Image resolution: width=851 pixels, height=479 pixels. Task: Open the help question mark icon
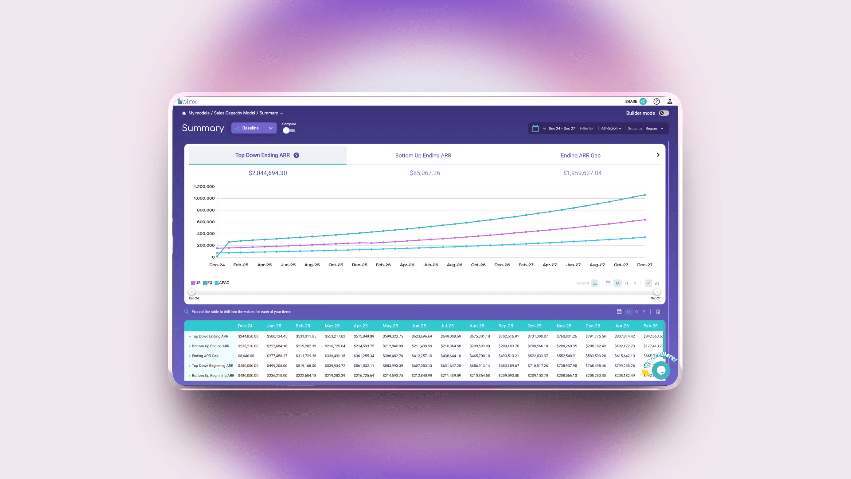coord(656,102)
